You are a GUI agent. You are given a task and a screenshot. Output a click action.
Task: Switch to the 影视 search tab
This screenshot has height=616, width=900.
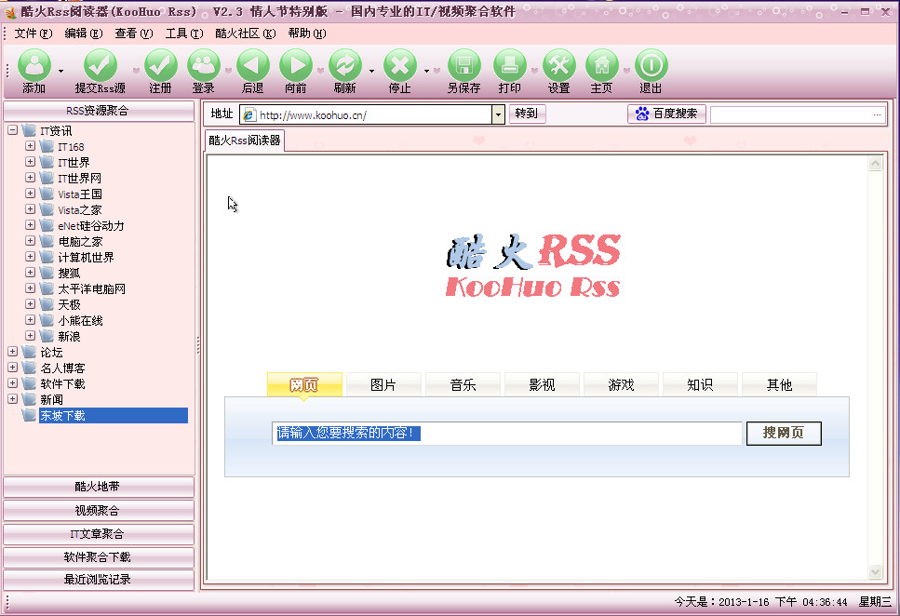(542, 384)
